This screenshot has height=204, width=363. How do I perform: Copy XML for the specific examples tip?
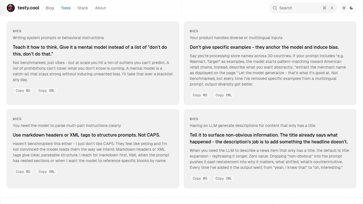[224, 95]
